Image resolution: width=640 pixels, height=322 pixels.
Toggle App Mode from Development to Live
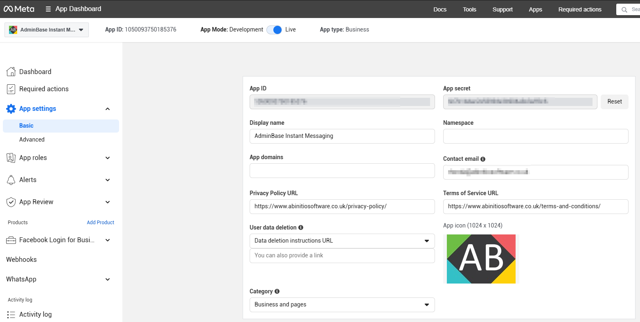(274, 30)
